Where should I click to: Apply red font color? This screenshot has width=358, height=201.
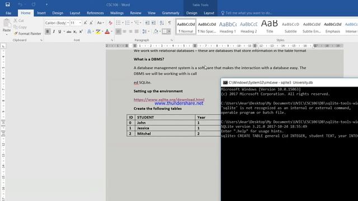point(107,31)
